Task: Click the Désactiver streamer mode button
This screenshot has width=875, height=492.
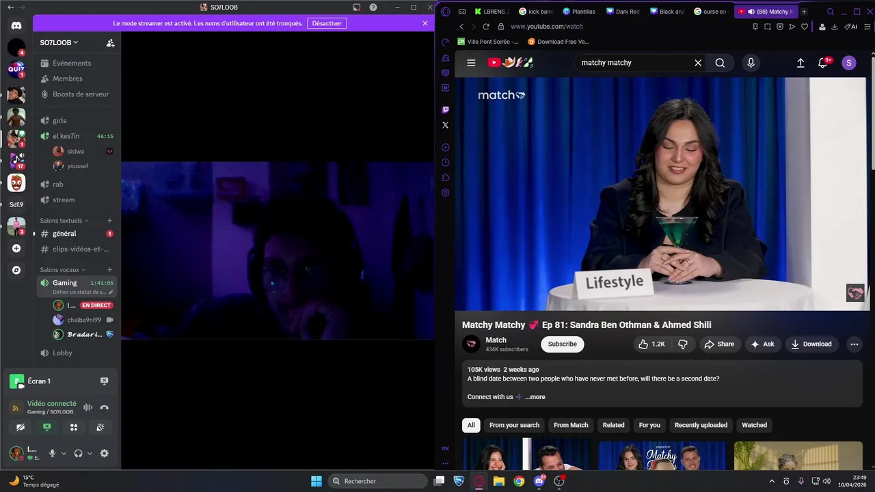Action: [x=327, y=23]
